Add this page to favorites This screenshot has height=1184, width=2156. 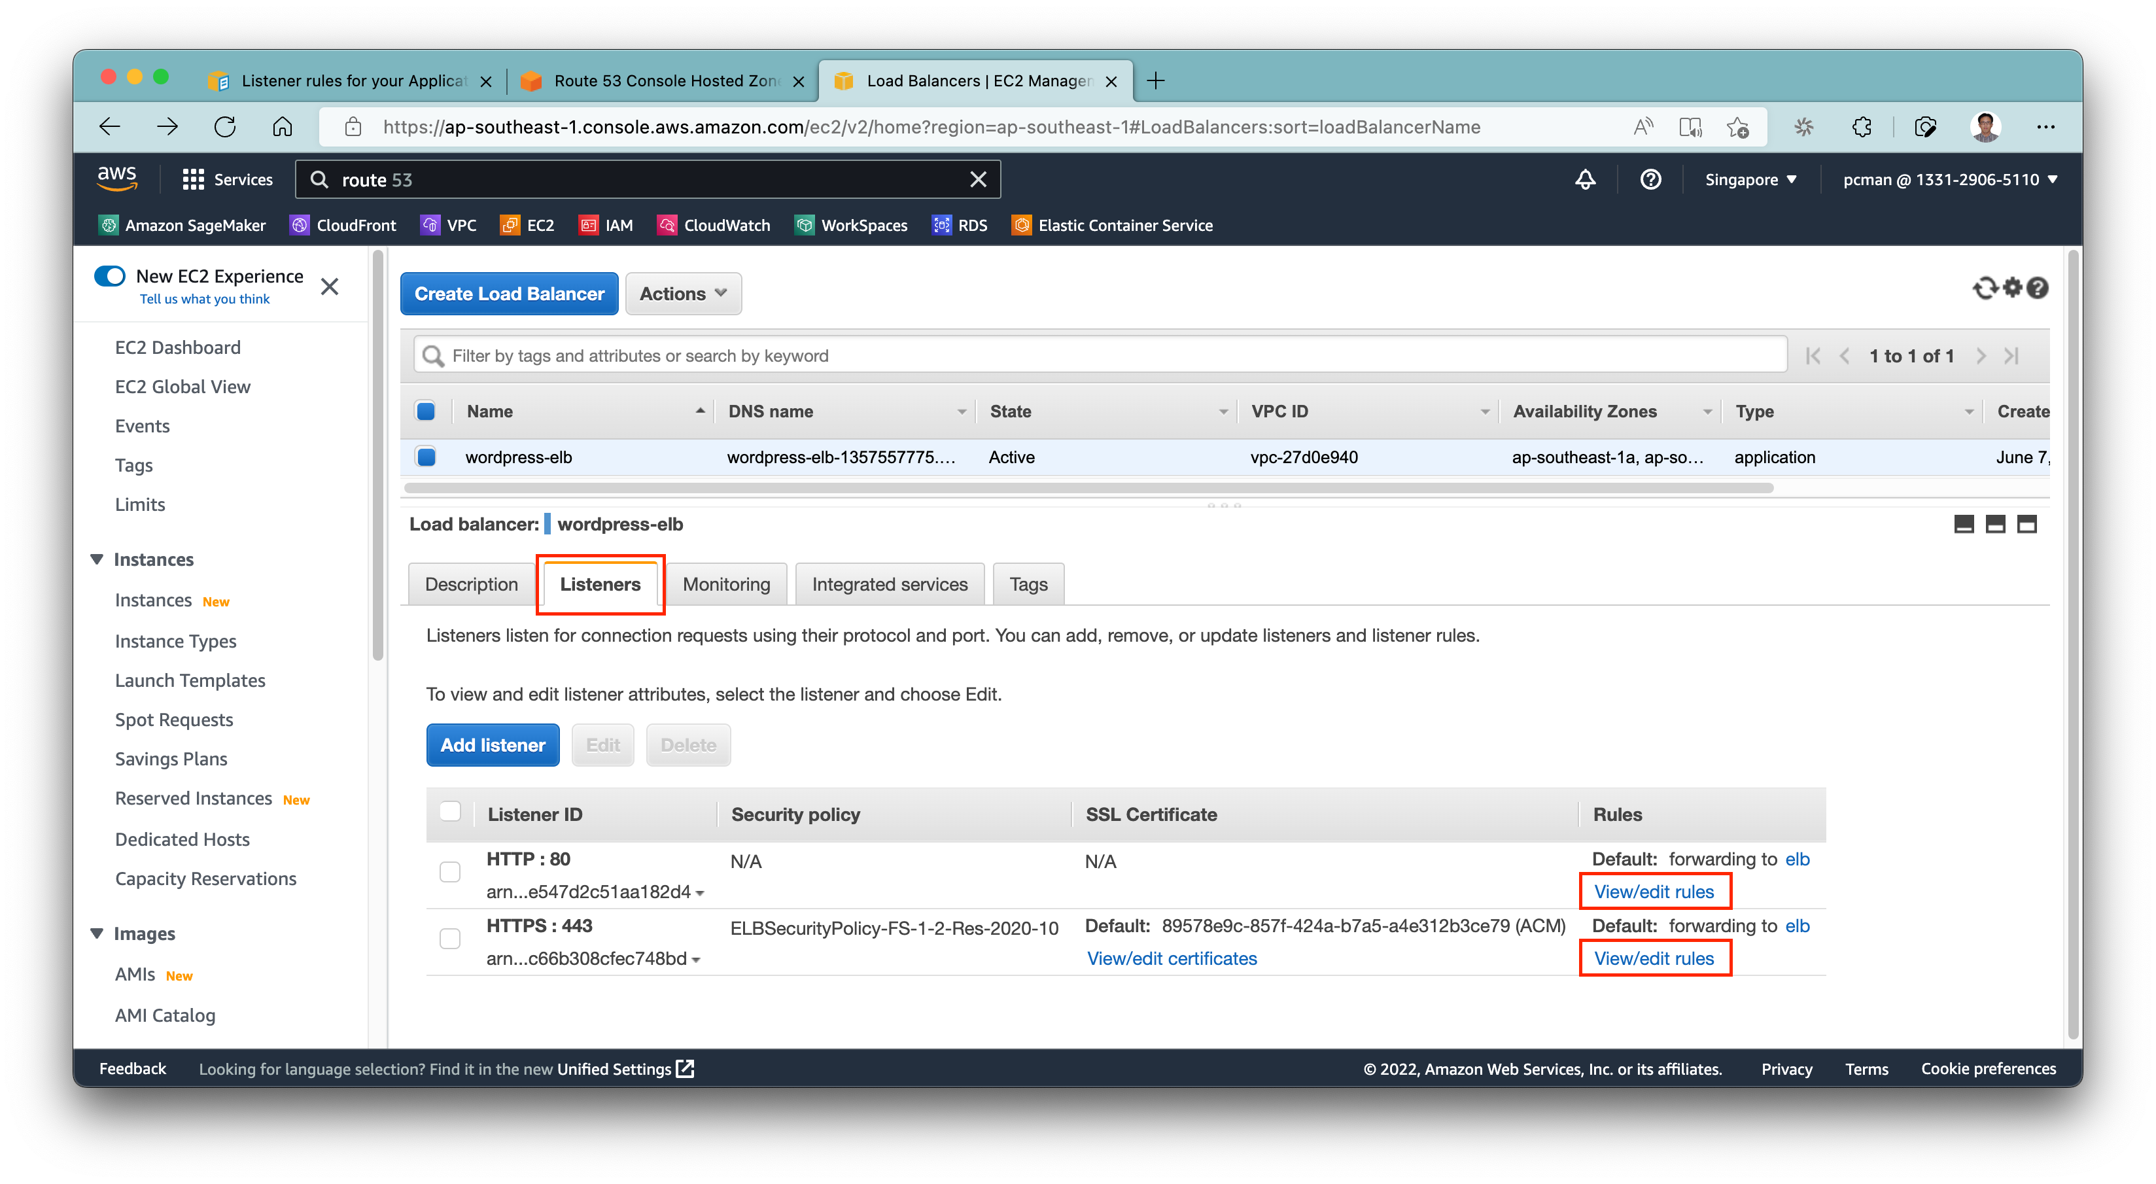point(1737,127)
